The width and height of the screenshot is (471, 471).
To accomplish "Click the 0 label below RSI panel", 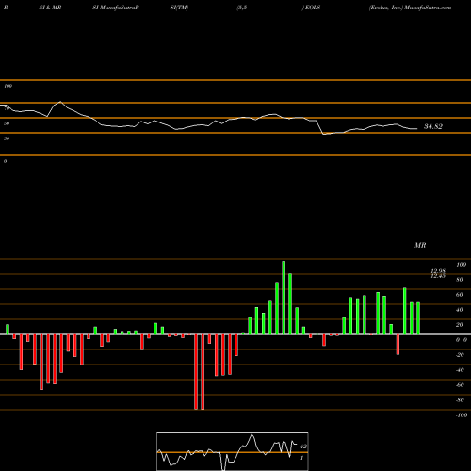I will [x=5, y=161].
